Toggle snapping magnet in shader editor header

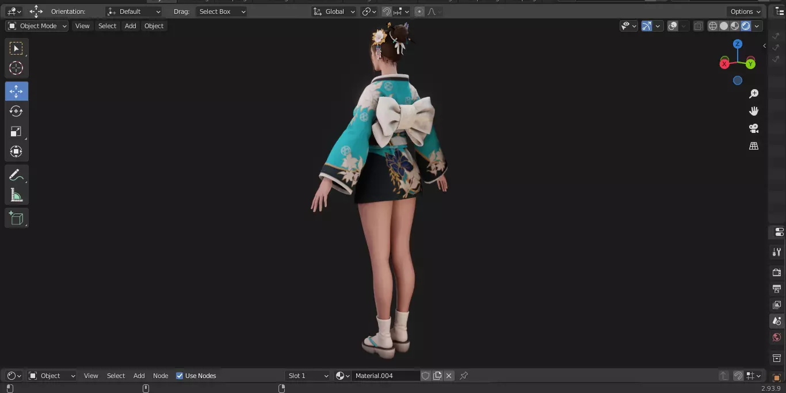coord(738,376)
